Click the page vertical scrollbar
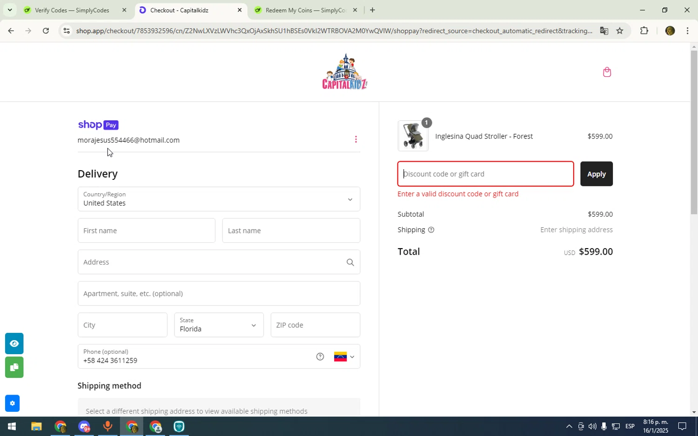The height and width of the screenshot is (436, 698). (x=694, y=132)
